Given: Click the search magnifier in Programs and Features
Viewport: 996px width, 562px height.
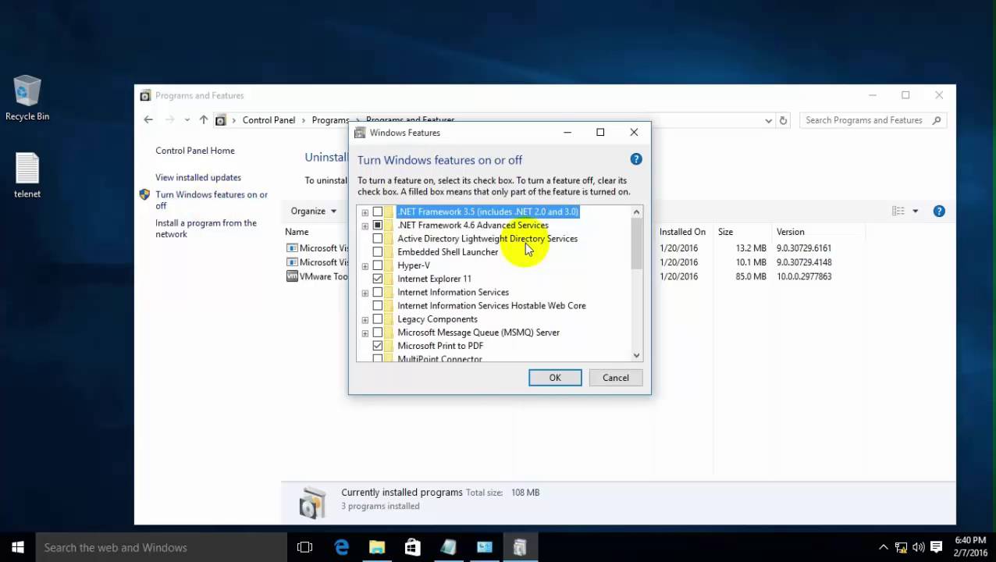Looking at the screenshot, I should [937, 120].
